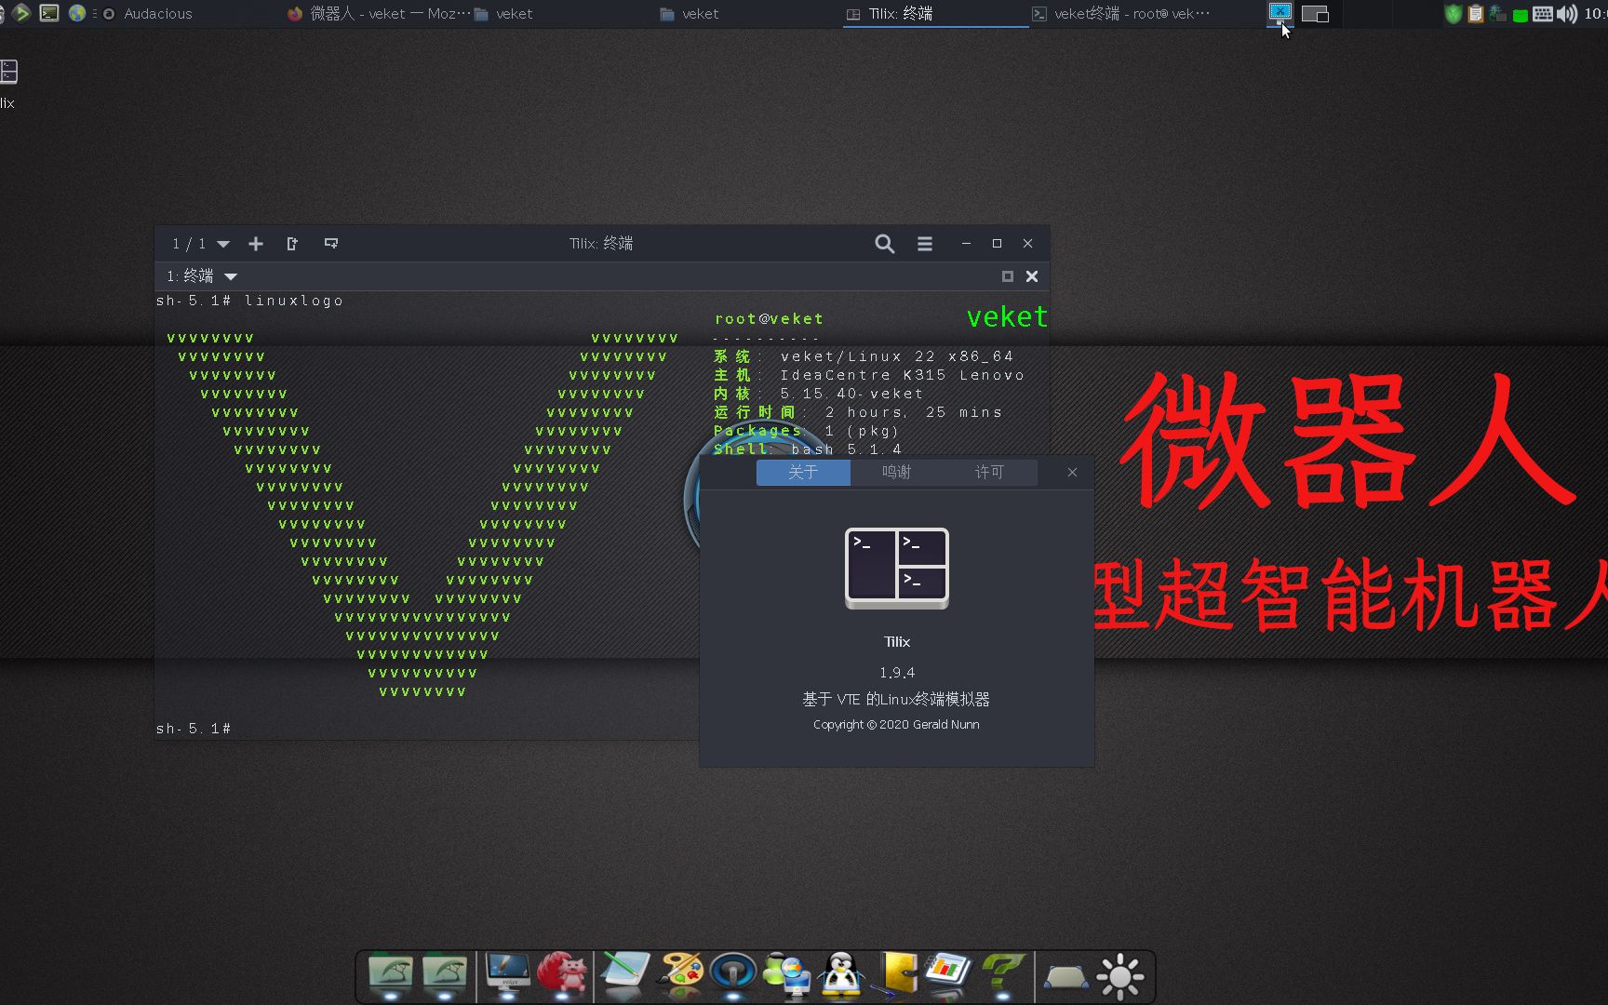The width and height of the screenshot is (1608, 1005).
Task: Toggle the terminal maximize square on the session bar
Action: pyautogui.click(x=1007, y=275)
